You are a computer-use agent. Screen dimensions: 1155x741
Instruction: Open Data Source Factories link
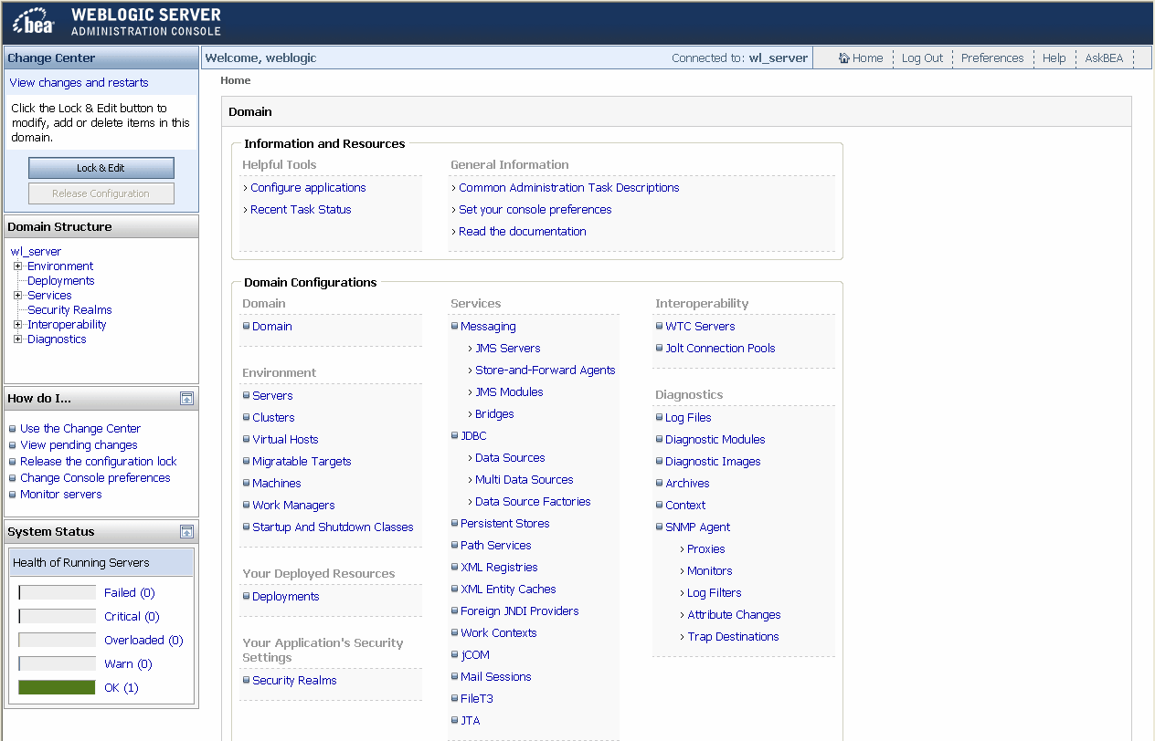click(533, 501)
